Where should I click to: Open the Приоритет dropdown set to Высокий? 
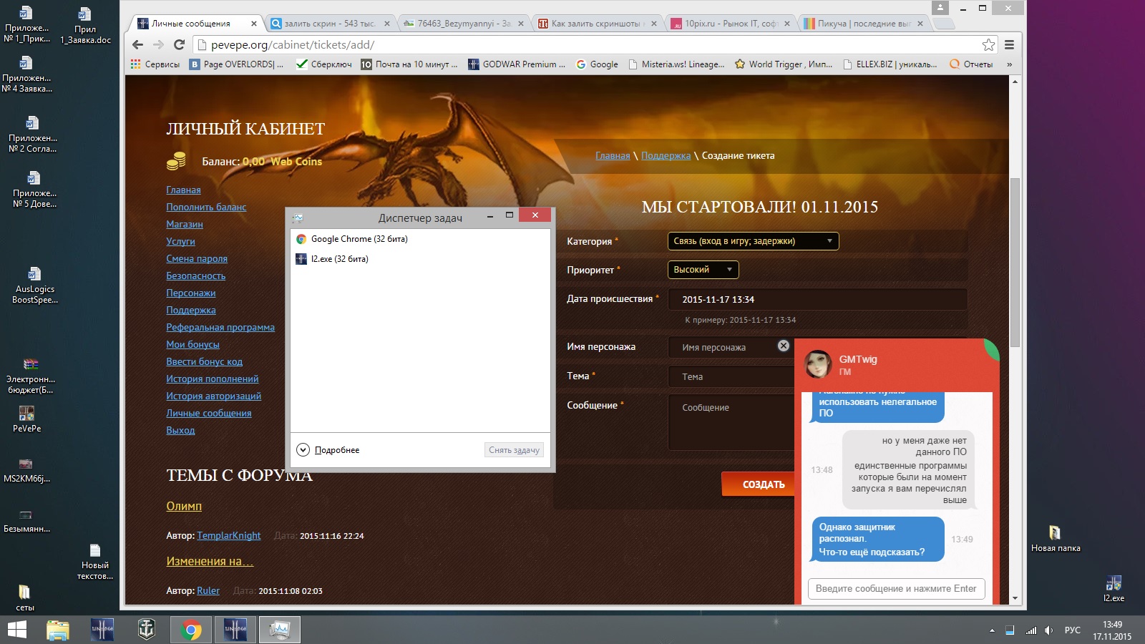(703, 270)
